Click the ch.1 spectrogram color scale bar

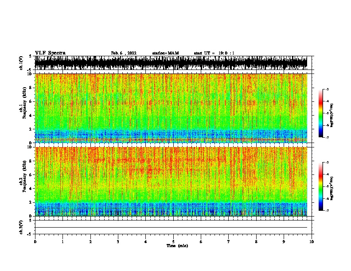[320, 113]
